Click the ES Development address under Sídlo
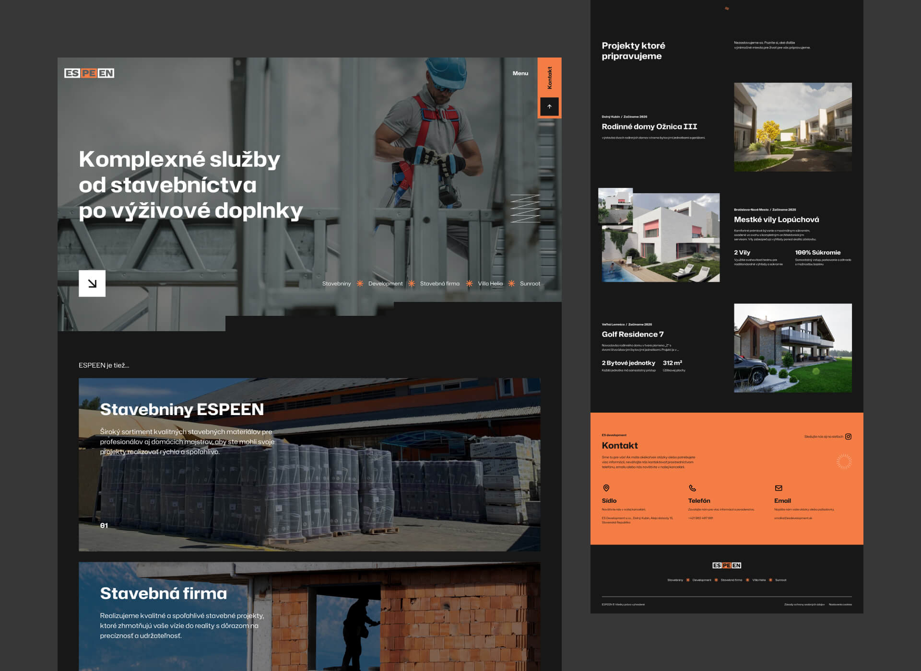 pos(638,520)
